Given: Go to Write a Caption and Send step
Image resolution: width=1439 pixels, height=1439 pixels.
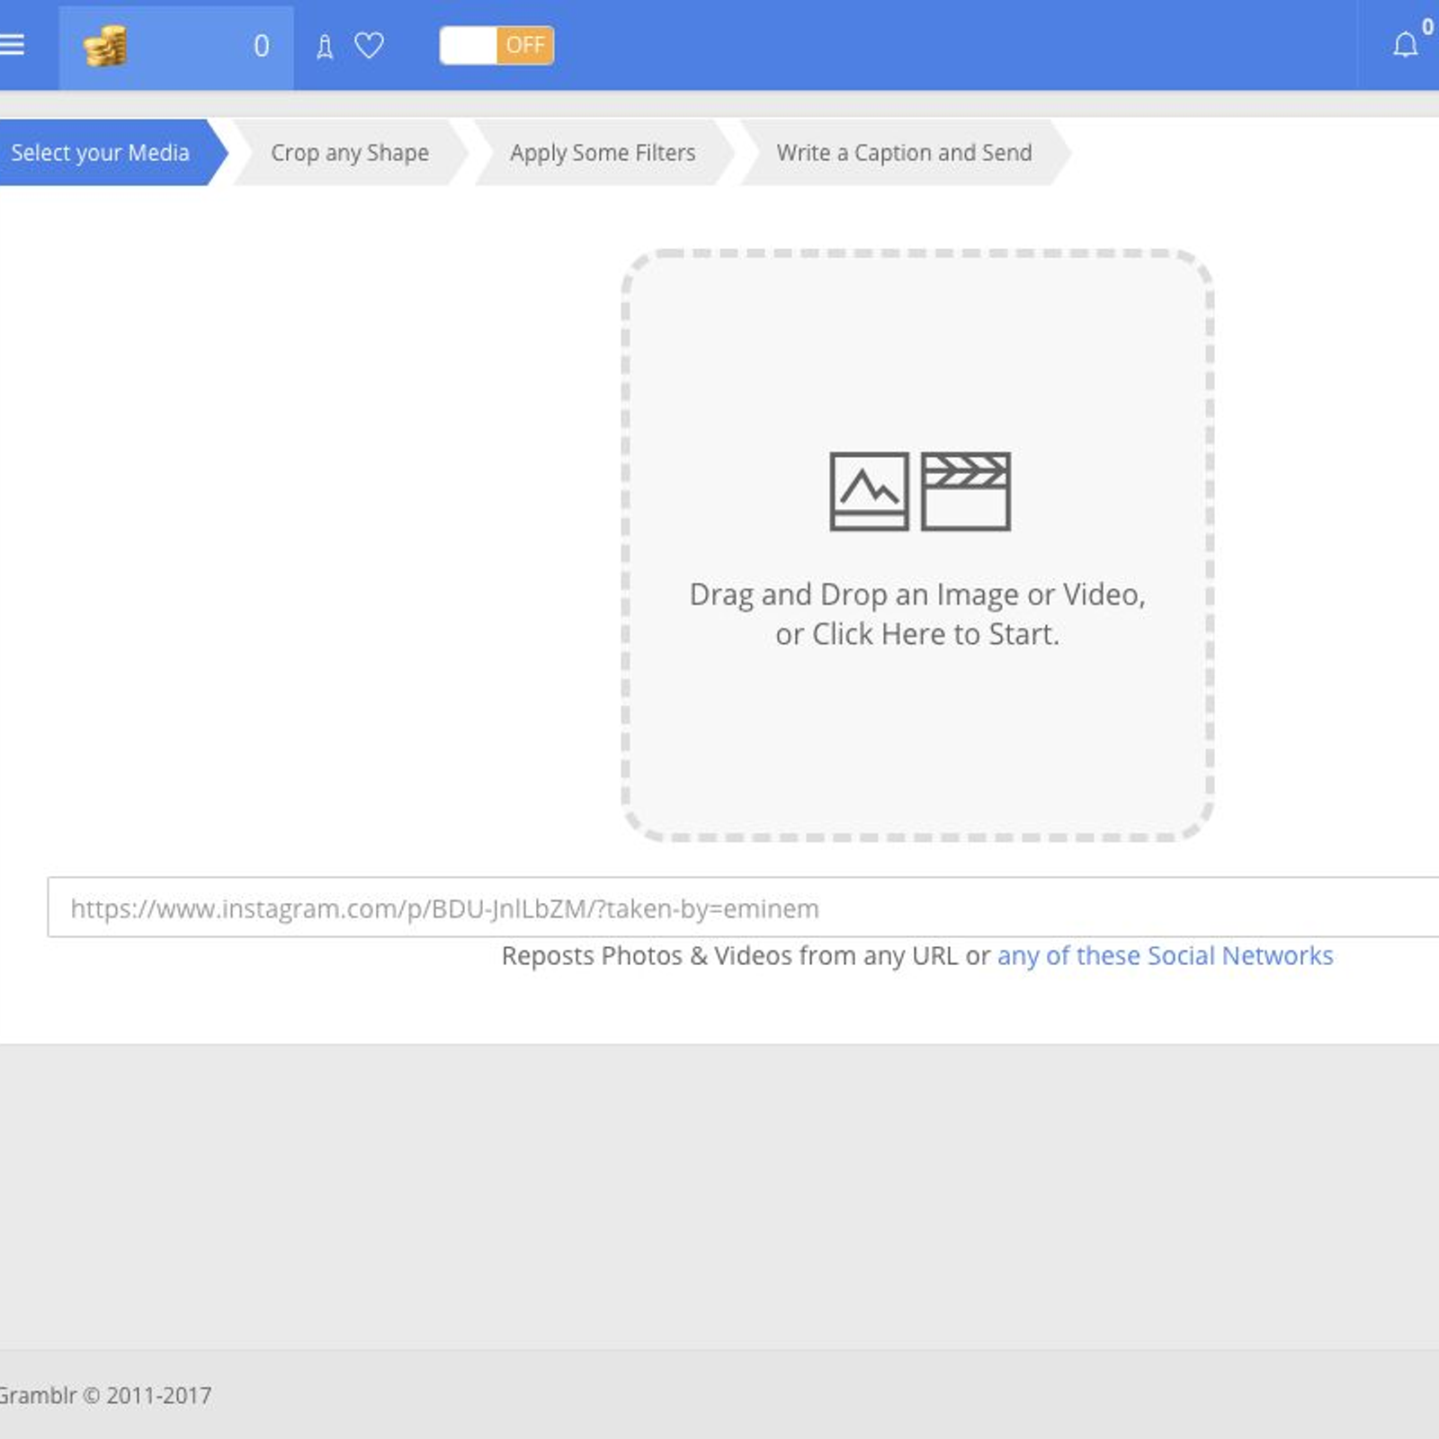Looking at the screenshot, I should click(x=904, y=152).
